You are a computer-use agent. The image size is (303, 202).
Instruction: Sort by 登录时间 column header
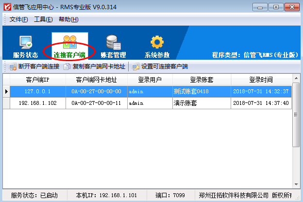(261, 80)
